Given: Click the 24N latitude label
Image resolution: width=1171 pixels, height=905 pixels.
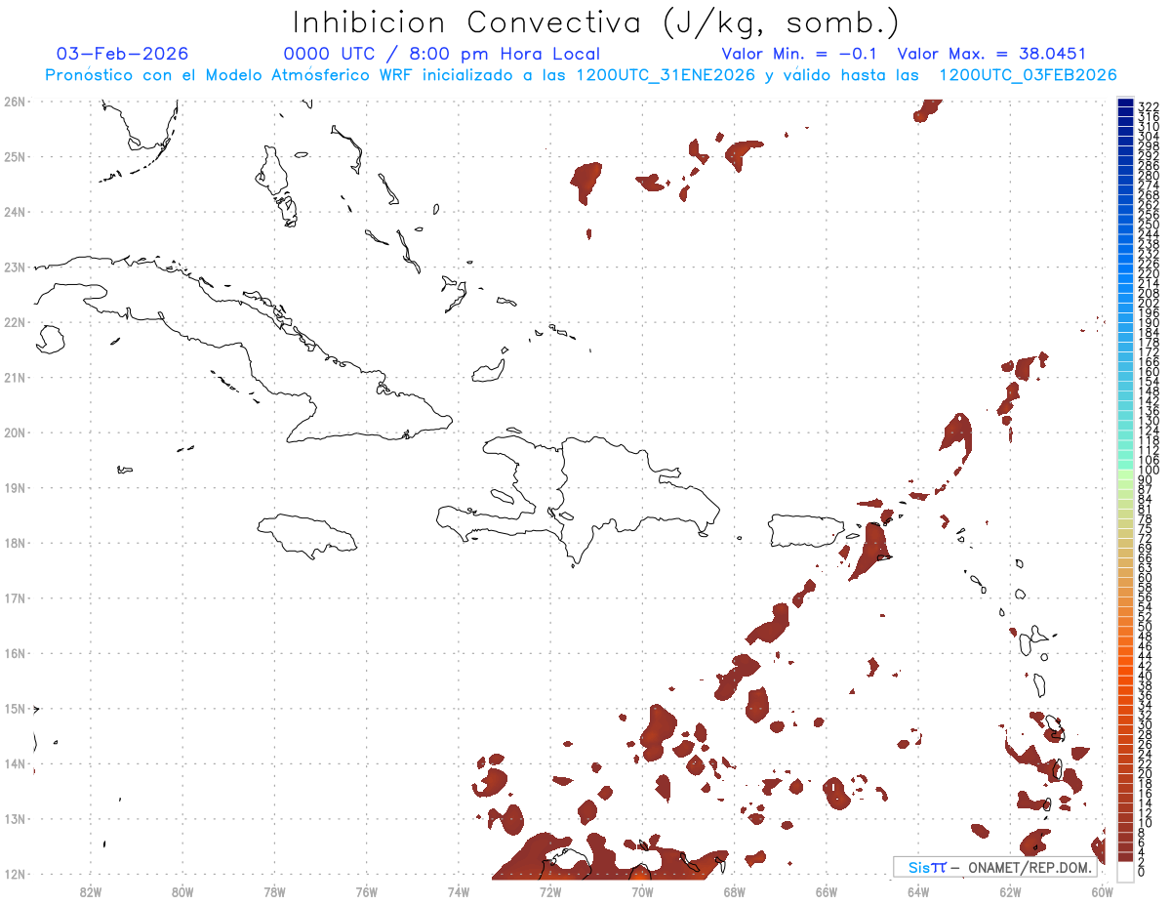Looking at the screenshot, I should point(14,212).
